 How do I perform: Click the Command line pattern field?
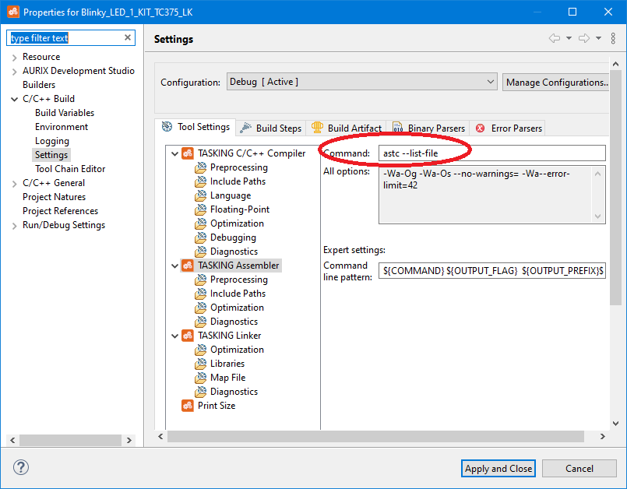coord(491,271)
